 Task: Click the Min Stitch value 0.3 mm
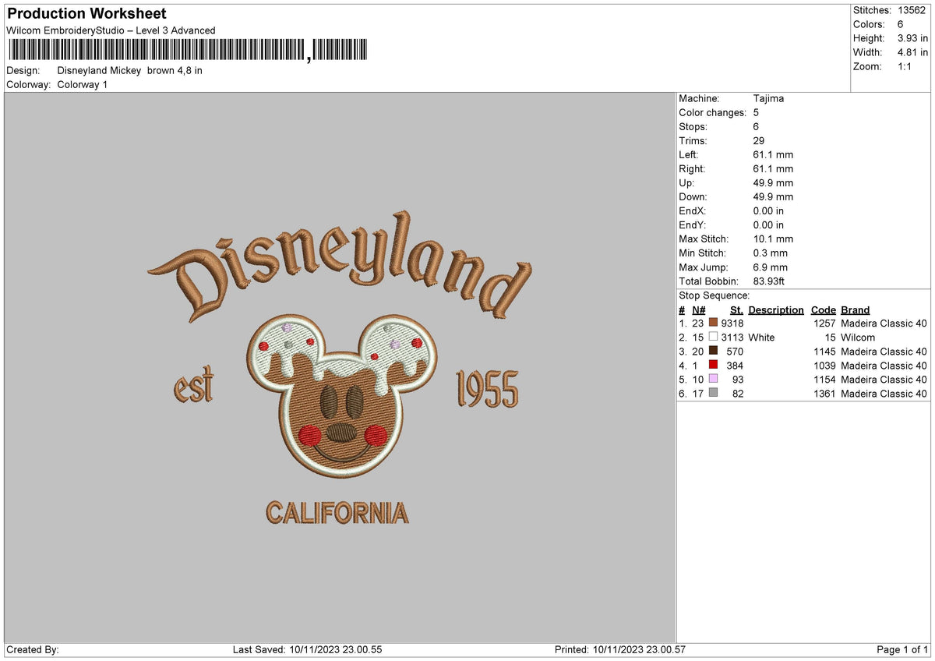pyautogui.click(x=771, y=253)
